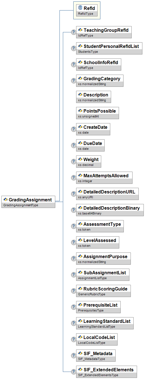
Task: Select the StudentPersonalRefIdList element box
Action: tap(109, 48)
